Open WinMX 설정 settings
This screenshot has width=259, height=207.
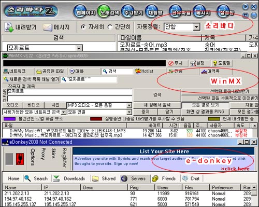[199, 63]
